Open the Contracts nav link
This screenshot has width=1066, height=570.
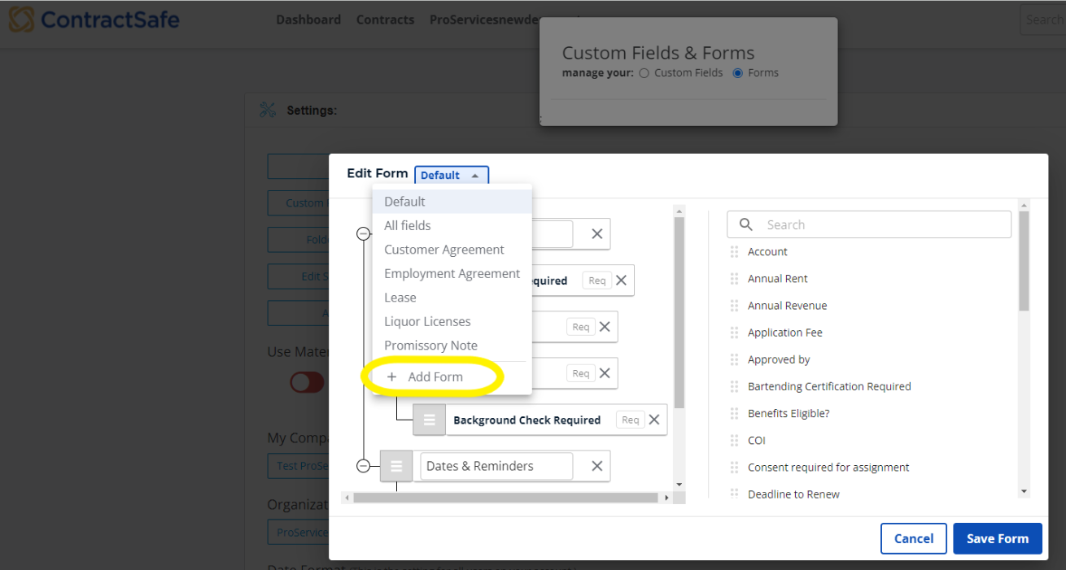pyautogui.click(x=386, y=20)
